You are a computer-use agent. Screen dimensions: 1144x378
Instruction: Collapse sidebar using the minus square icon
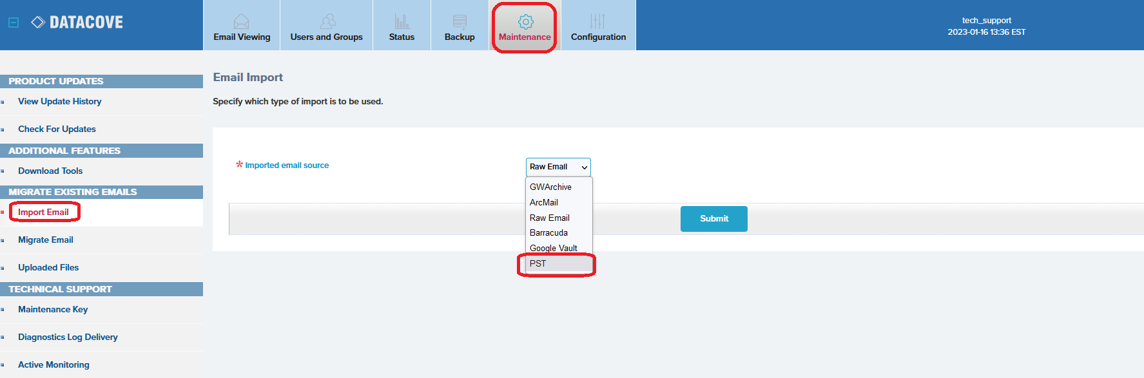(14, 23)
